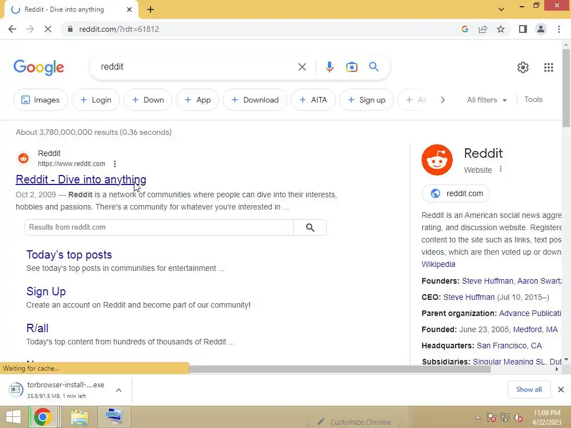Image resolution: width=571 pixels, height=428 pixels.
Task: Expand the All filters dropdown
Action: point(487,100)
